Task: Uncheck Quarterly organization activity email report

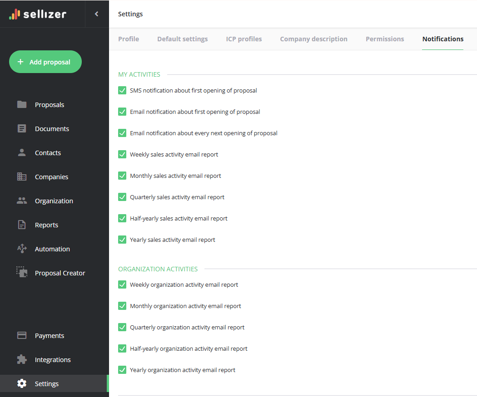Action: pyautogui.click(x=122, y=327)
